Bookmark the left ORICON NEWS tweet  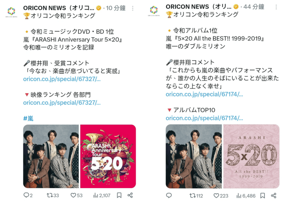click(x=119, y=195)
